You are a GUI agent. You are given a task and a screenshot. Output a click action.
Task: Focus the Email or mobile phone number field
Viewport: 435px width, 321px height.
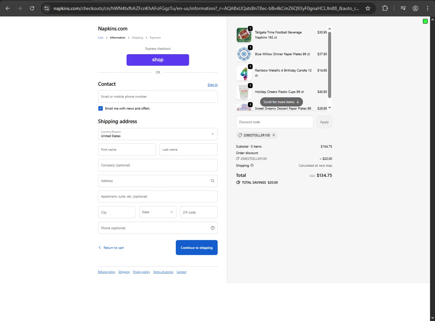pos(158,97)
